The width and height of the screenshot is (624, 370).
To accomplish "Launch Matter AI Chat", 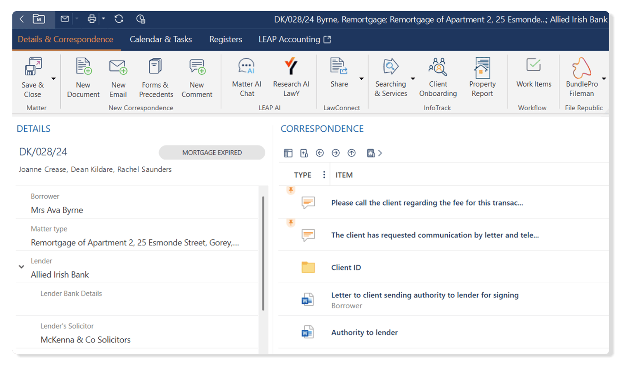I will 247,77.
